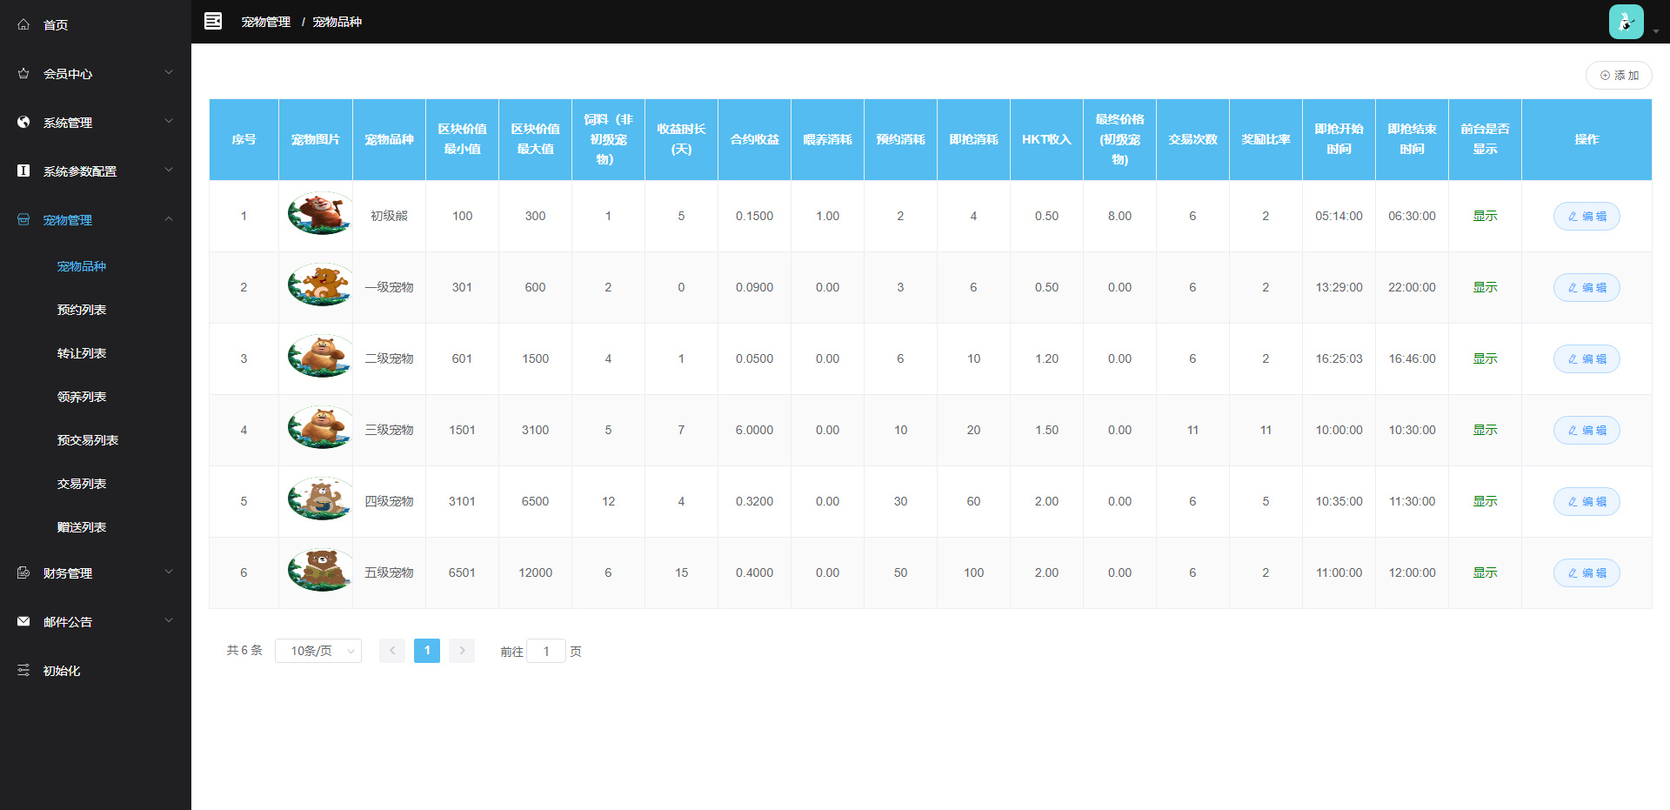Click the icon beside 宠物管理
The height and width of the screenshot is (810, 1670).
[x=23, y=219]
